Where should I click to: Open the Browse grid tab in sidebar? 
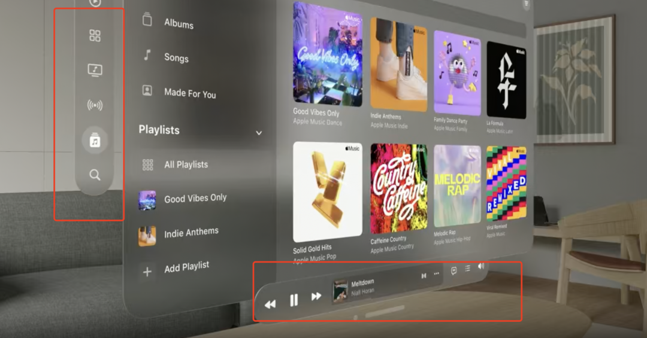coord(95,35)
